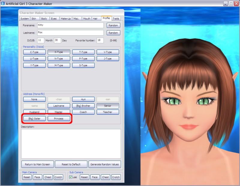Choose the P-Type personality
The image size is (240, 186).
[83, 59]
